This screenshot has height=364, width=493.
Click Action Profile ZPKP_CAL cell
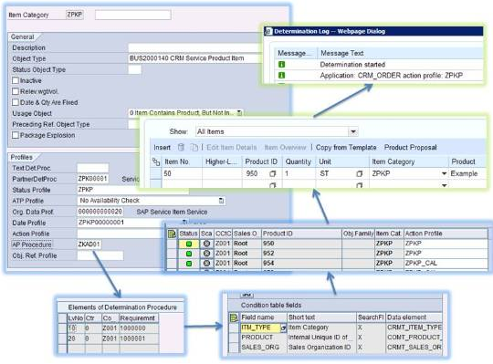click(445, 263)
